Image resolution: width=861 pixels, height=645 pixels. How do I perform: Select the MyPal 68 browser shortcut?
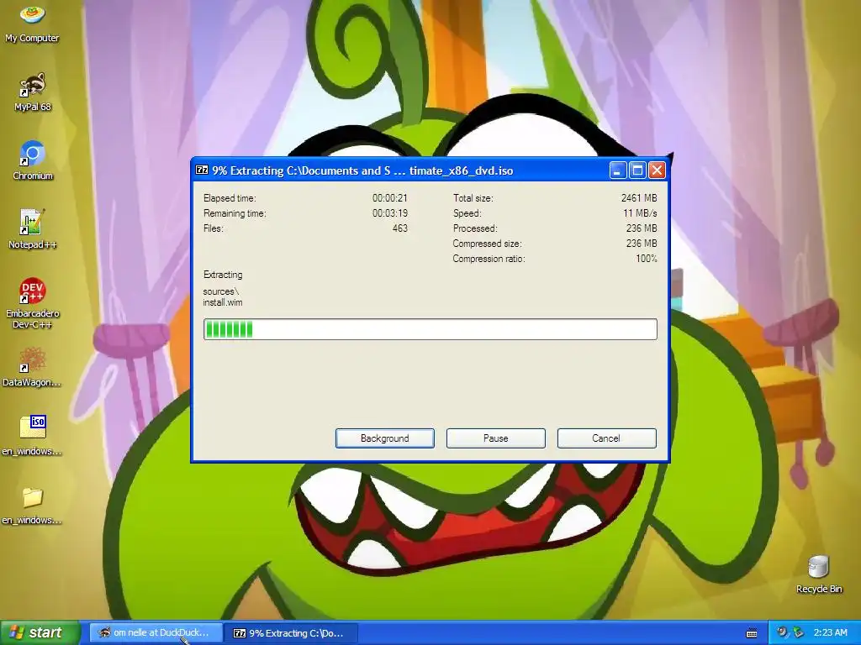[x=33, y=92]
